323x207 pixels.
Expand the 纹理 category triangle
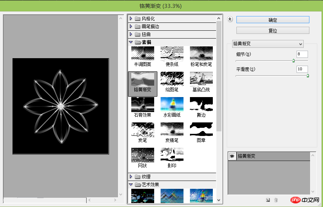point(131,176)
